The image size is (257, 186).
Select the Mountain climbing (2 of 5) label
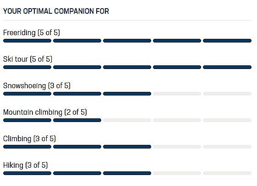tap(45, 112)
